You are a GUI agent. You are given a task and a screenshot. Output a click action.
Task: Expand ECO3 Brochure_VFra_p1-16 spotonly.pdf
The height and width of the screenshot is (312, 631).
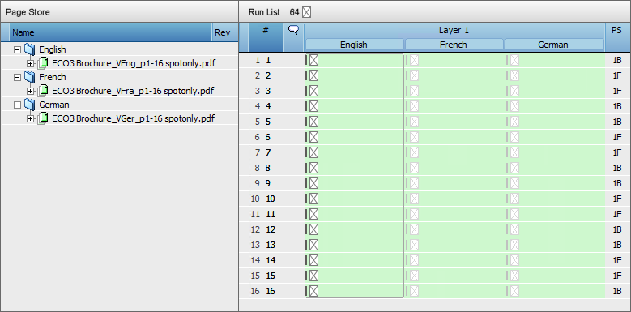(x=31, y=91)
